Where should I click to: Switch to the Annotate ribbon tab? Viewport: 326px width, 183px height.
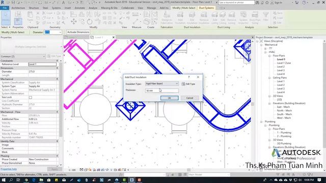tap(79, 8)
